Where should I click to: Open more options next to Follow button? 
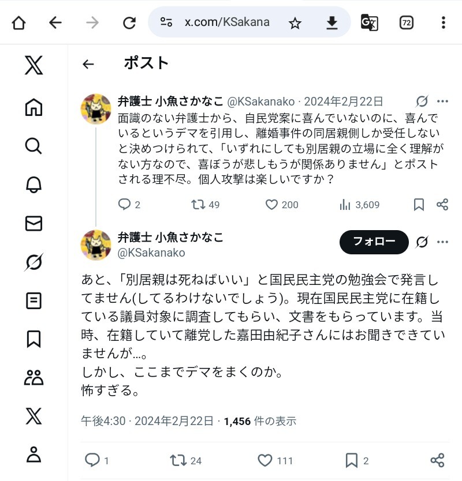(x=442, y=242)
